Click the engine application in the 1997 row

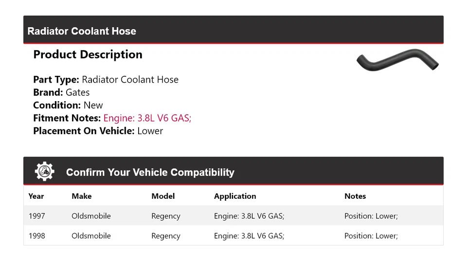coord(249,216)
